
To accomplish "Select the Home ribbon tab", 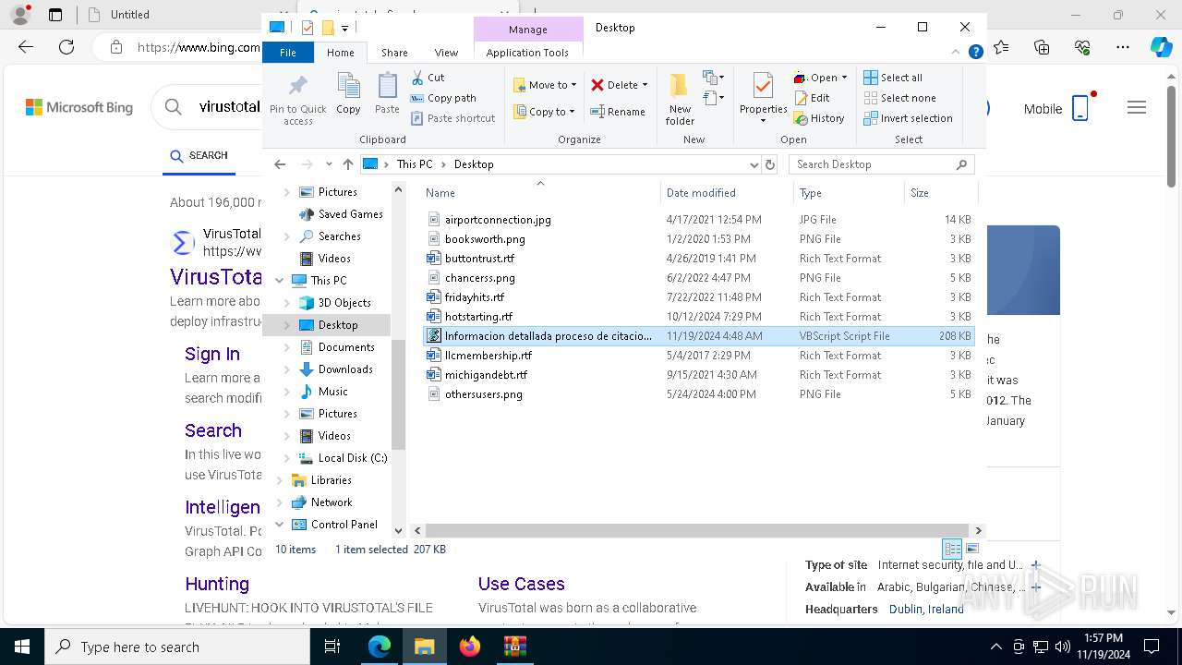I will point(340,53).
